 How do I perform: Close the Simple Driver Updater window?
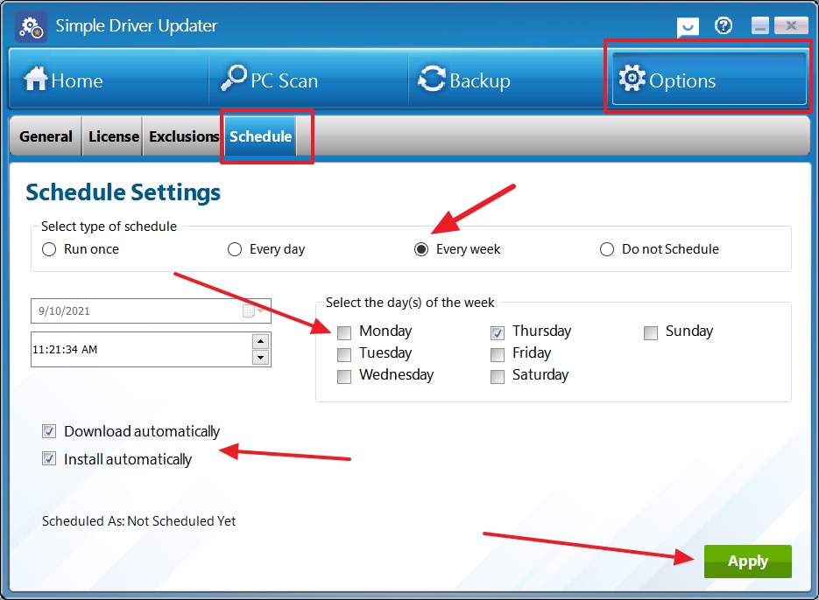[791, 25]
